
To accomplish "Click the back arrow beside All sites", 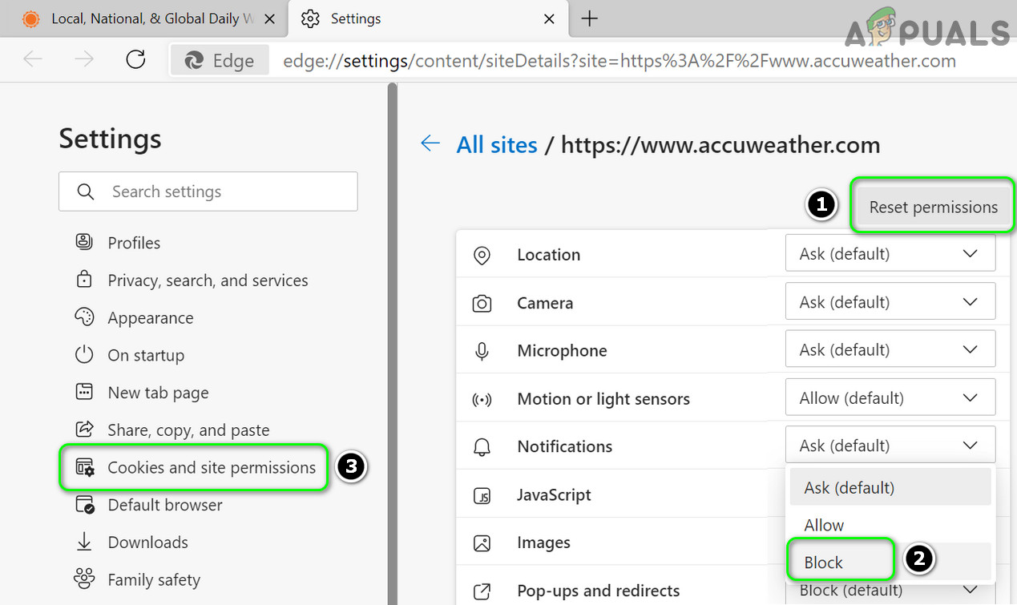I will click(430, 144).
